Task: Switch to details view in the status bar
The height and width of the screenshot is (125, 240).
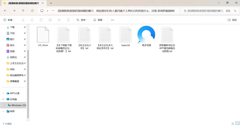Action: click(x=233, y=123)
